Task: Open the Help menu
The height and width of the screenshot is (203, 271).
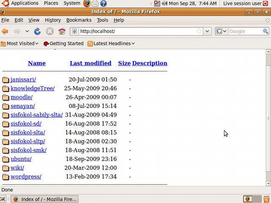Action: tap(119, 20)
